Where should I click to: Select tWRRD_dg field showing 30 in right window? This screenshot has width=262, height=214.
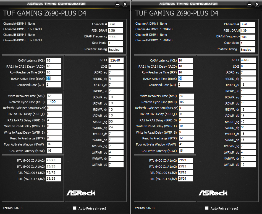coord(248,128)
